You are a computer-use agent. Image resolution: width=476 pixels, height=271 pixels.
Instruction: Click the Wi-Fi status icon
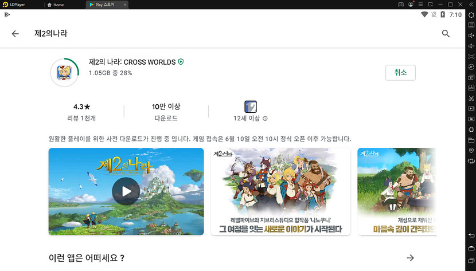coord(424,14)
